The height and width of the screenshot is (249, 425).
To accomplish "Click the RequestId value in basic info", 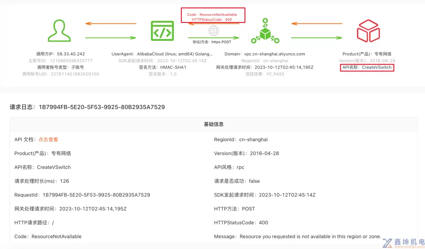I will 96,195.
